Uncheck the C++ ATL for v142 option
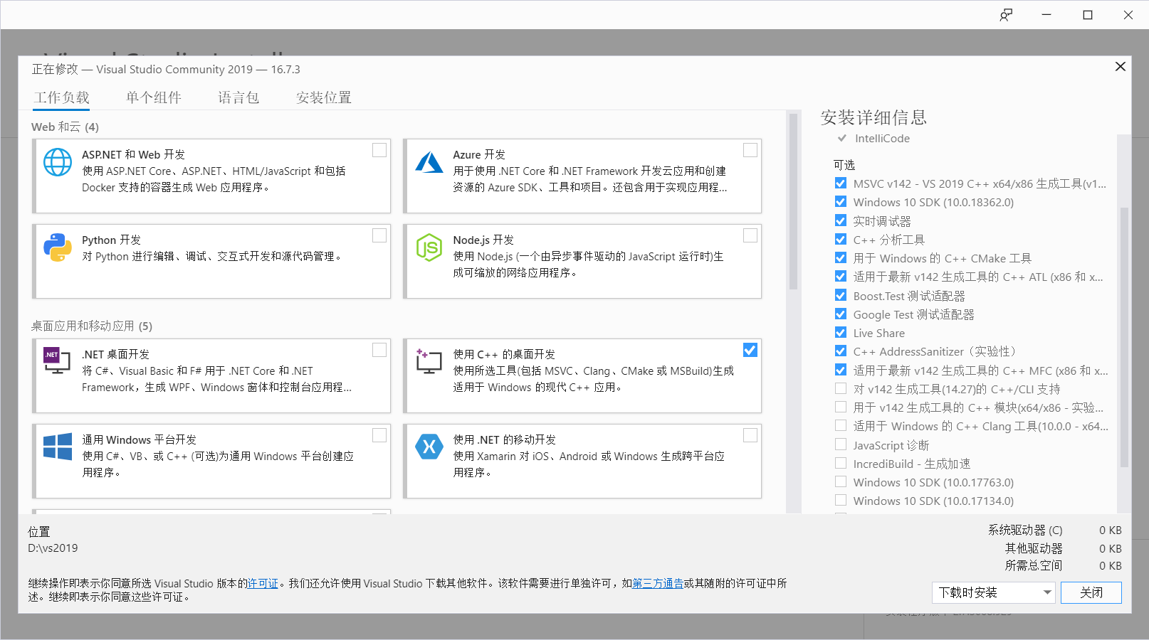 click(x=841, y=277)
